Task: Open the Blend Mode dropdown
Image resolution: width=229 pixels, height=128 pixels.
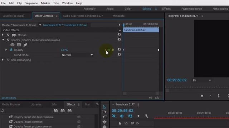Action: [x=77, y=55]
